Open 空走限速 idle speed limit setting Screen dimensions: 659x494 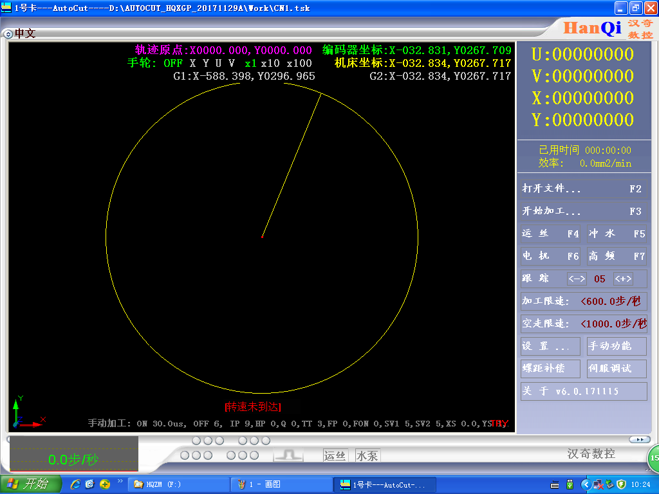click(584, 324)
